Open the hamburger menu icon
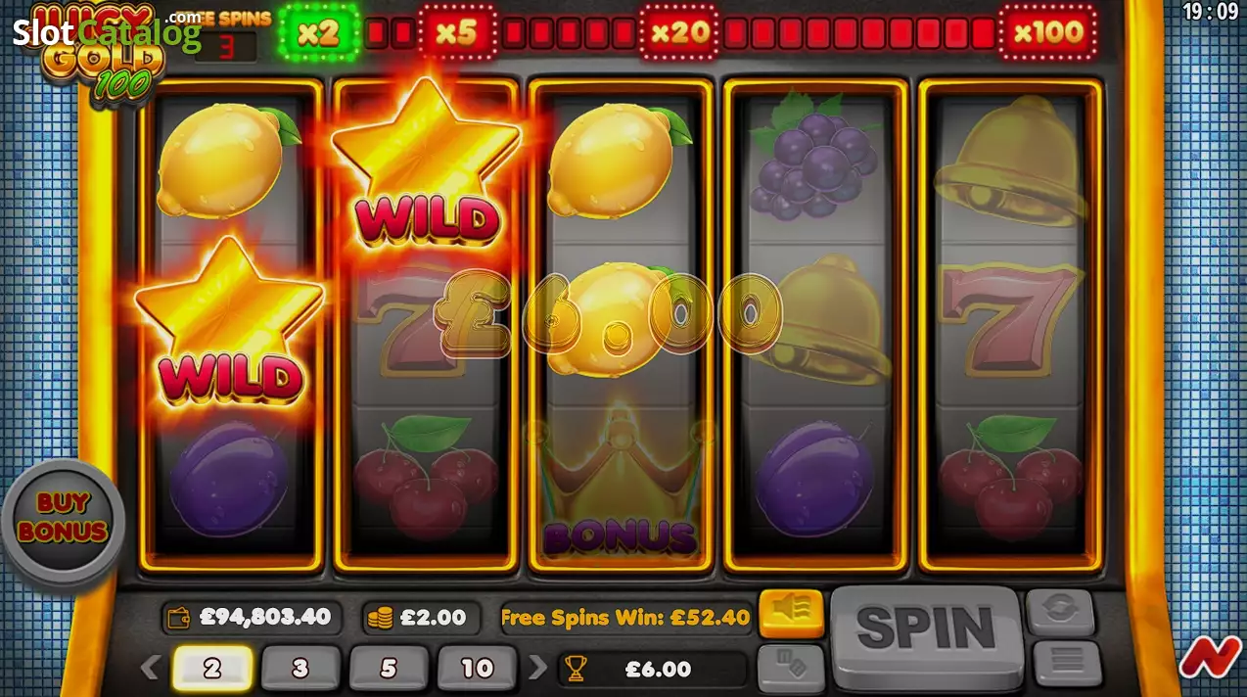 (1067, 663)
